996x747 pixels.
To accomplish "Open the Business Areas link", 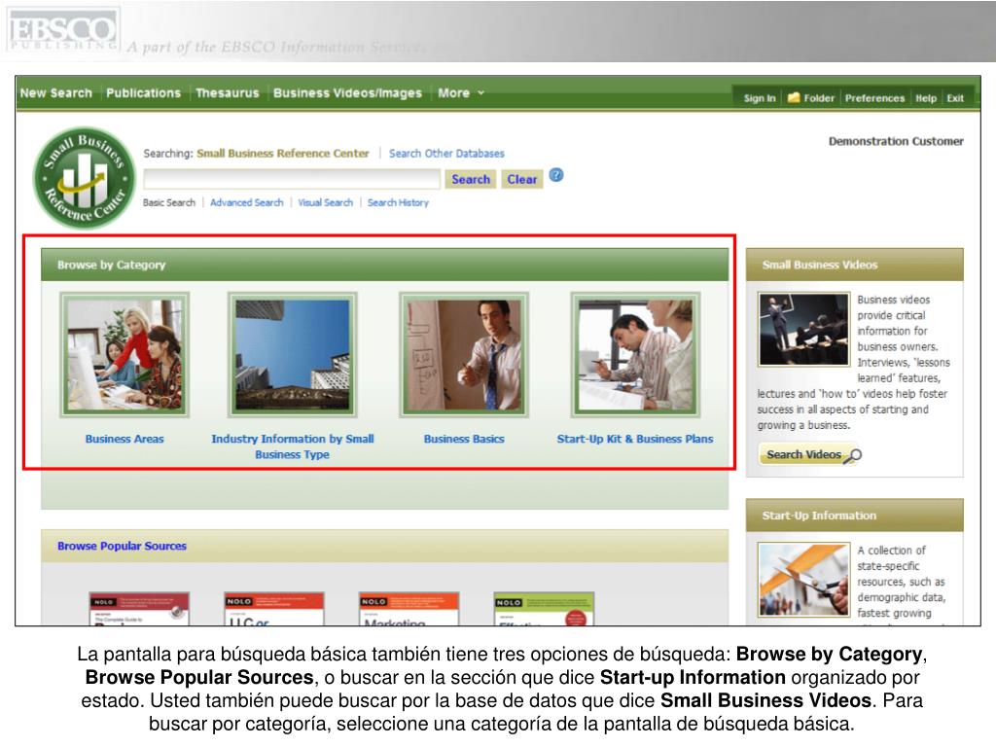I will coord(124,439).
